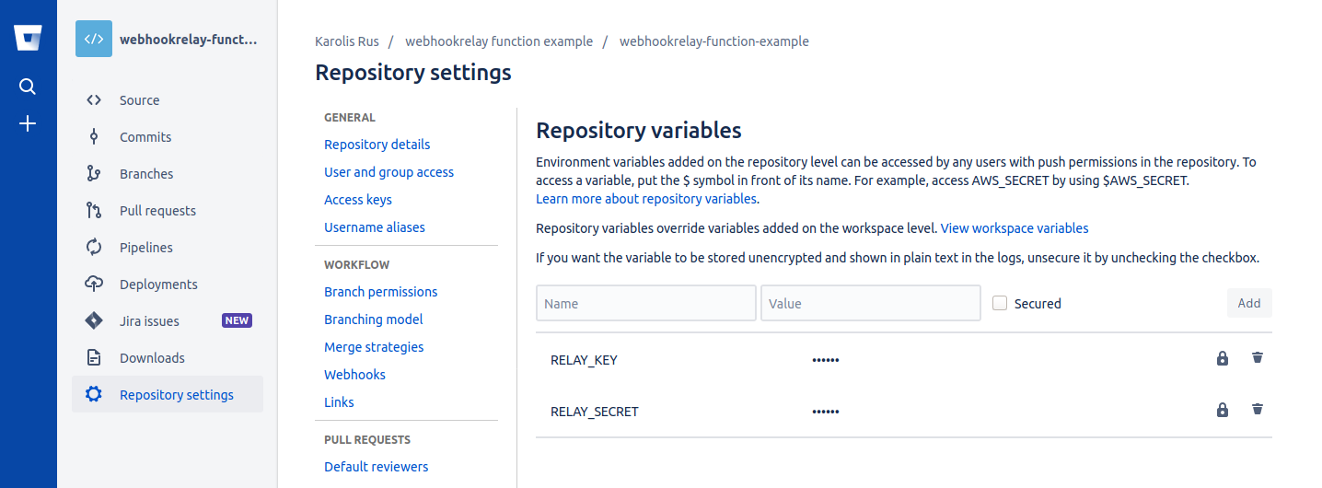Open search via magnifier icon
The width and height of the screenshot is (1322, 488).
coord(28,87)
